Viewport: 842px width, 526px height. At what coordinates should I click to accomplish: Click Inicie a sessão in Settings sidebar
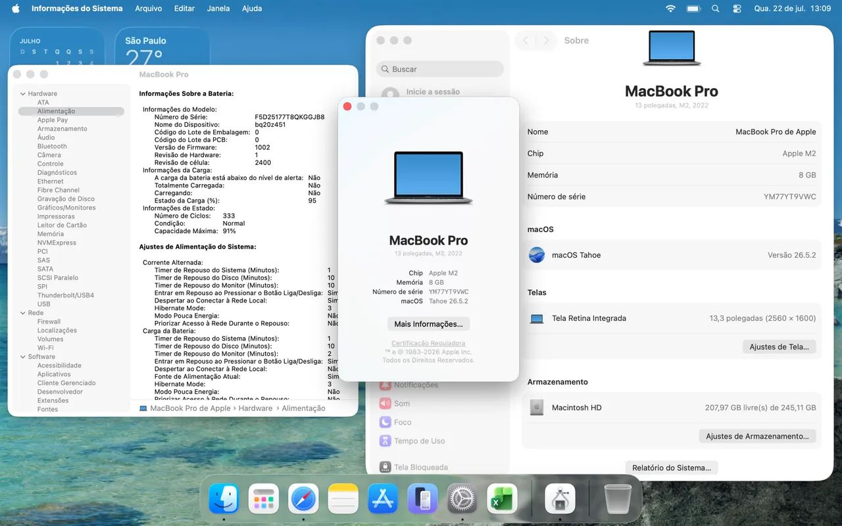[433, 92]
